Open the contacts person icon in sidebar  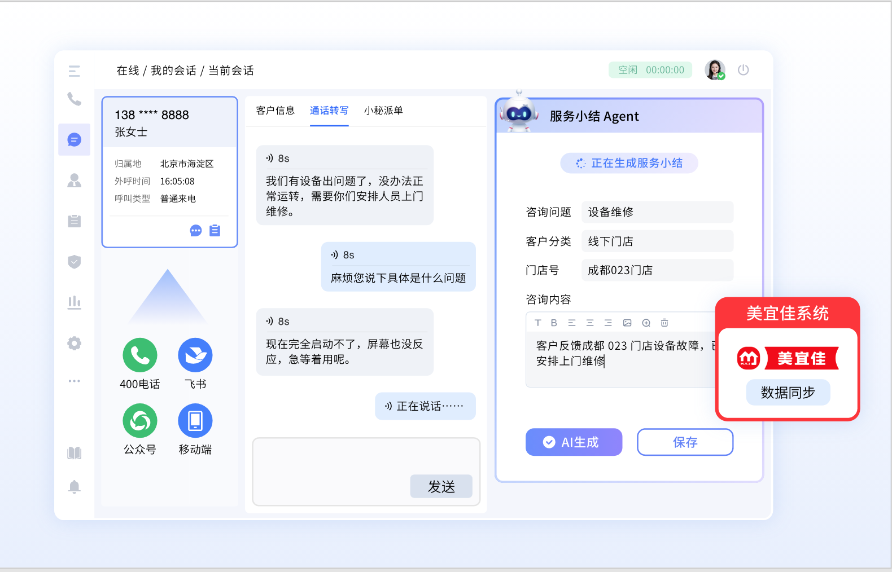click(x=74, y=181)
